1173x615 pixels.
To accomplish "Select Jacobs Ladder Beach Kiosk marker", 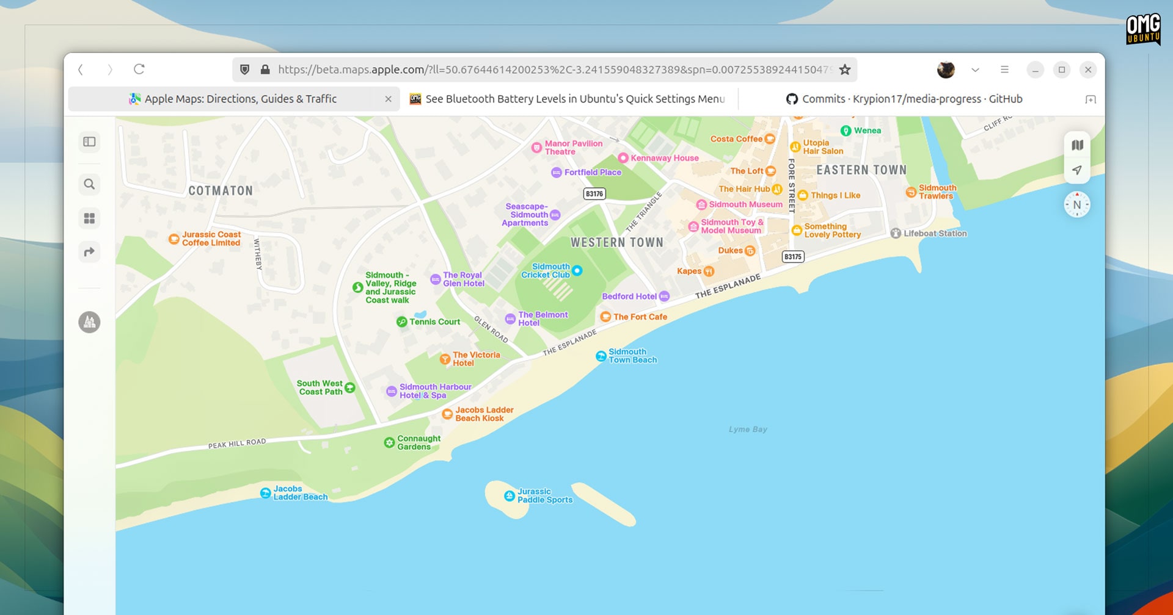I will pyautogui.click(x=447, y=414).
